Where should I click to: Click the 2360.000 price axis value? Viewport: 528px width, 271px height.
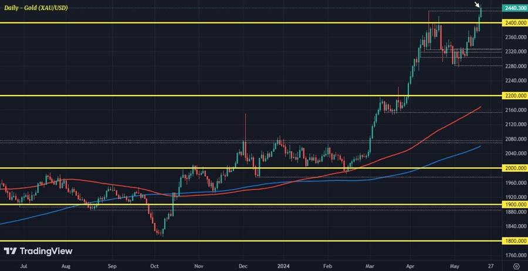pos(515,37)
